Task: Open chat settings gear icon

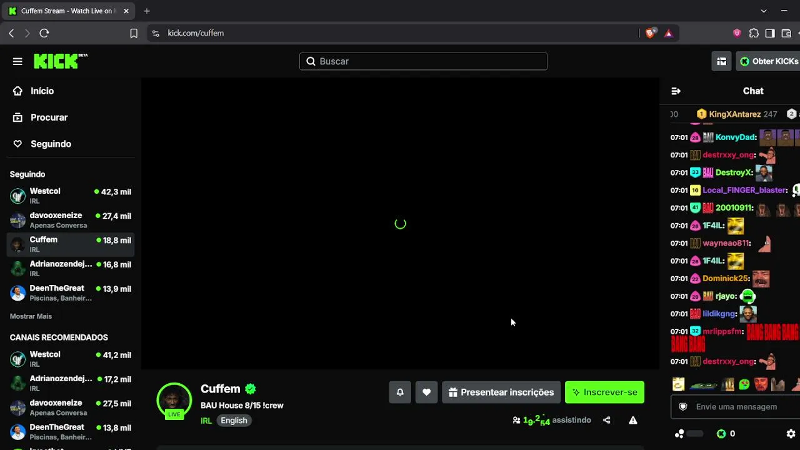Action: 791,434
